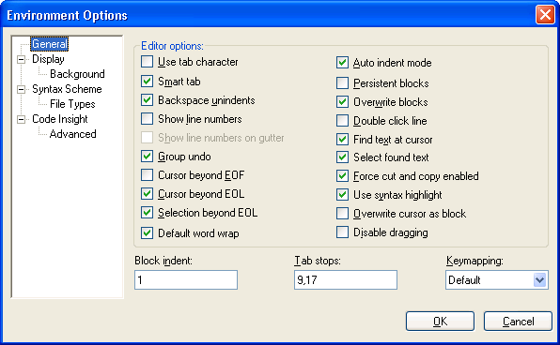Enable Use tab character checkbox
Image resolution: width=560 pixels, height=345 pixels.
(x=147, y=62)
